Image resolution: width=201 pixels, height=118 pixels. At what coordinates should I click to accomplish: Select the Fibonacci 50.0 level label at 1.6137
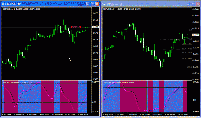coord(187,49)
